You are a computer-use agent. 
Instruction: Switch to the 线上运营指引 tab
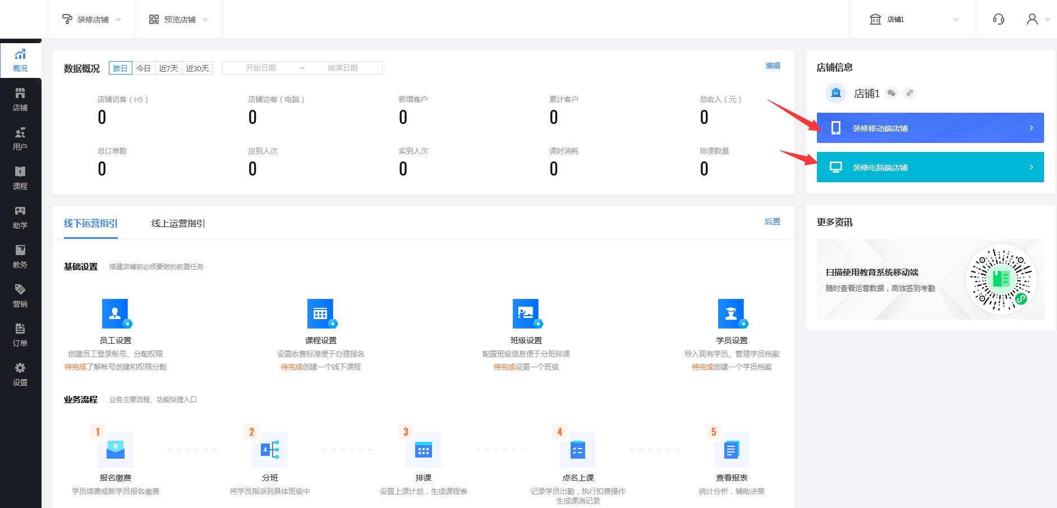coord(178,224)
